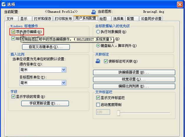Close the 选项 dialog window

tap(180, 4)
